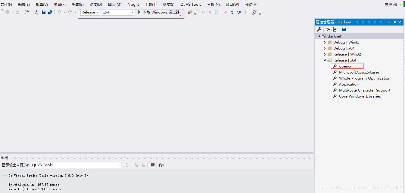Click the Stop Debugging square icon
405x193 pixels.
pos(210,12)
